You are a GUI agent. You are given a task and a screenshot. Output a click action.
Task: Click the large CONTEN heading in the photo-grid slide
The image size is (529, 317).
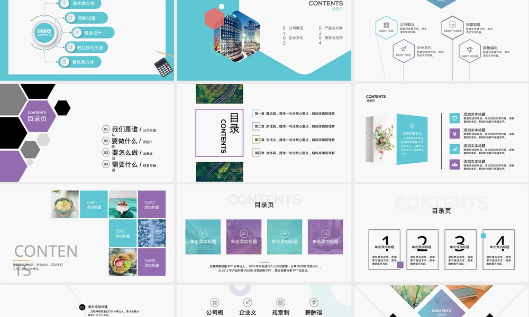(45, 251)
